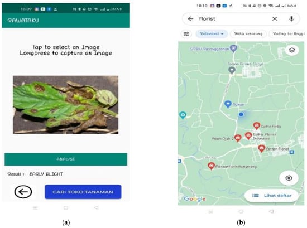Expand the Relevansi sort dropdown
Image resolution: width=307 pixels, height=228 pixels.
(212, 34)
